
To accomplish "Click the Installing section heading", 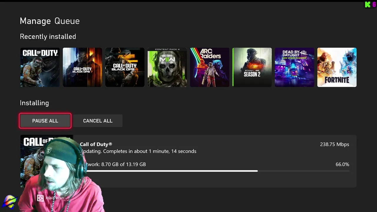I will coord(34,103).
